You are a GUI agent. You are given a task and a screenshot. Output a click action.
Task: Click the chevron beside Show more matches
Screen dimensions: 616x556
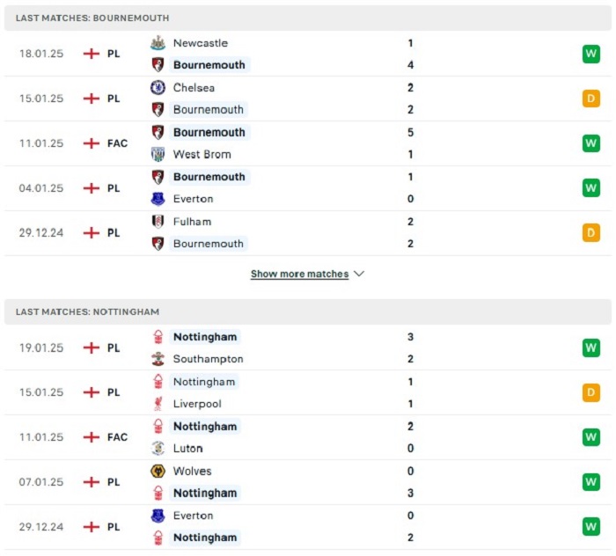click(x=359, y=274)
